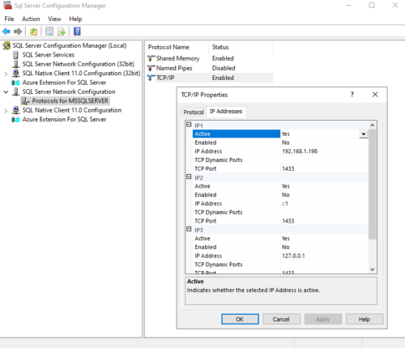Expand SQL Native Client 11.0 Configuration node

pyautogui.click(x=6, y=111)
